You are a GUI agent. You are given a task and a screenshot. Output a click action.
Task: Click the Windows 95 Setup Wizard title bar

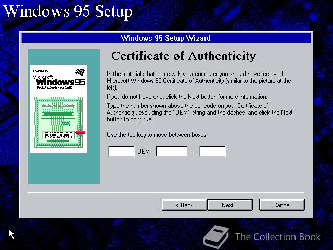(166, 38)
